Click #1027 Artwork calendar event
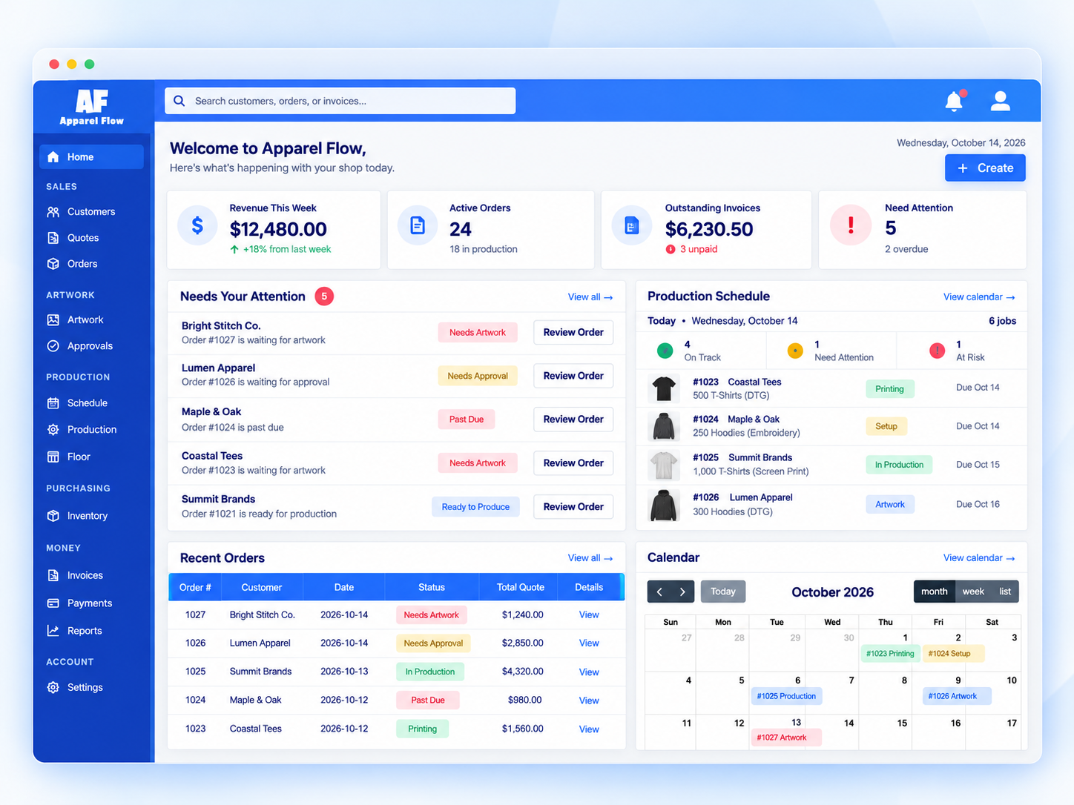This screenshot has width=1074, height=805. point(786,738)
